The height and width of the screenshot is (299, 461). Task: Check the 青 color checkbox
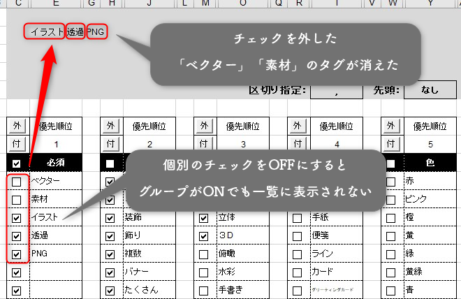(x=390, y=291)
